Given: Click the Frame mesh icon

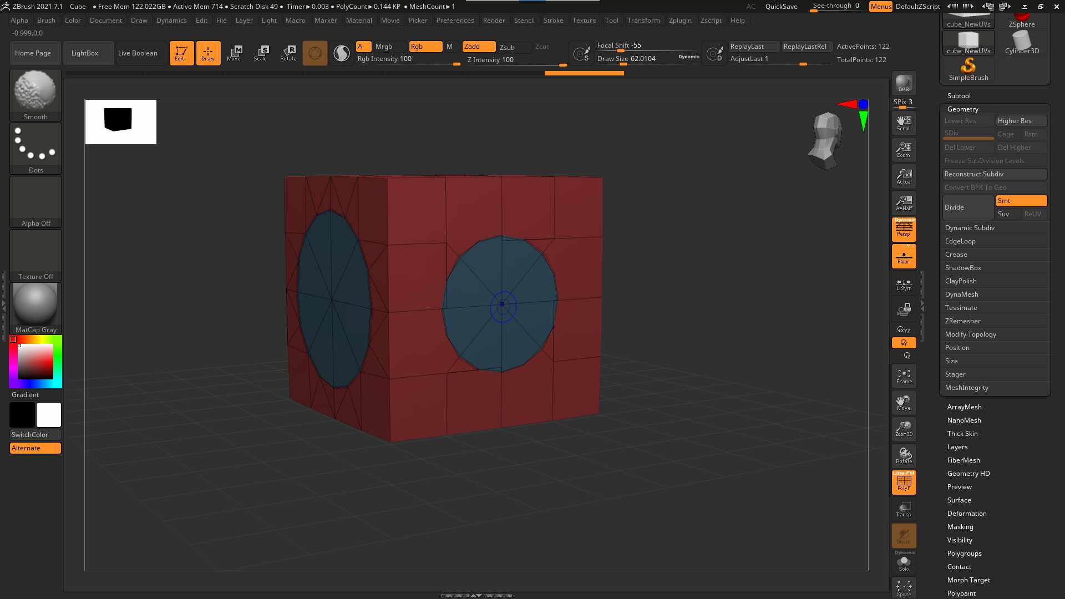Looking at the screenshot, I should tap(904, 376).
